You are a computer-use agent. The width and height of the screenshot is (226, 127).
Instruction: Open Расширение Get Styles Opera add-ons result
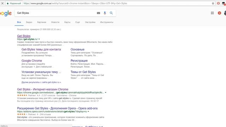(x=57, y=108)
